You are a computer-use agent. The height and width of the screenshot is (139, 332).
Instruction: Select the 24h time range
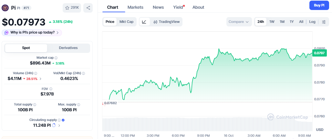[261, 22]
